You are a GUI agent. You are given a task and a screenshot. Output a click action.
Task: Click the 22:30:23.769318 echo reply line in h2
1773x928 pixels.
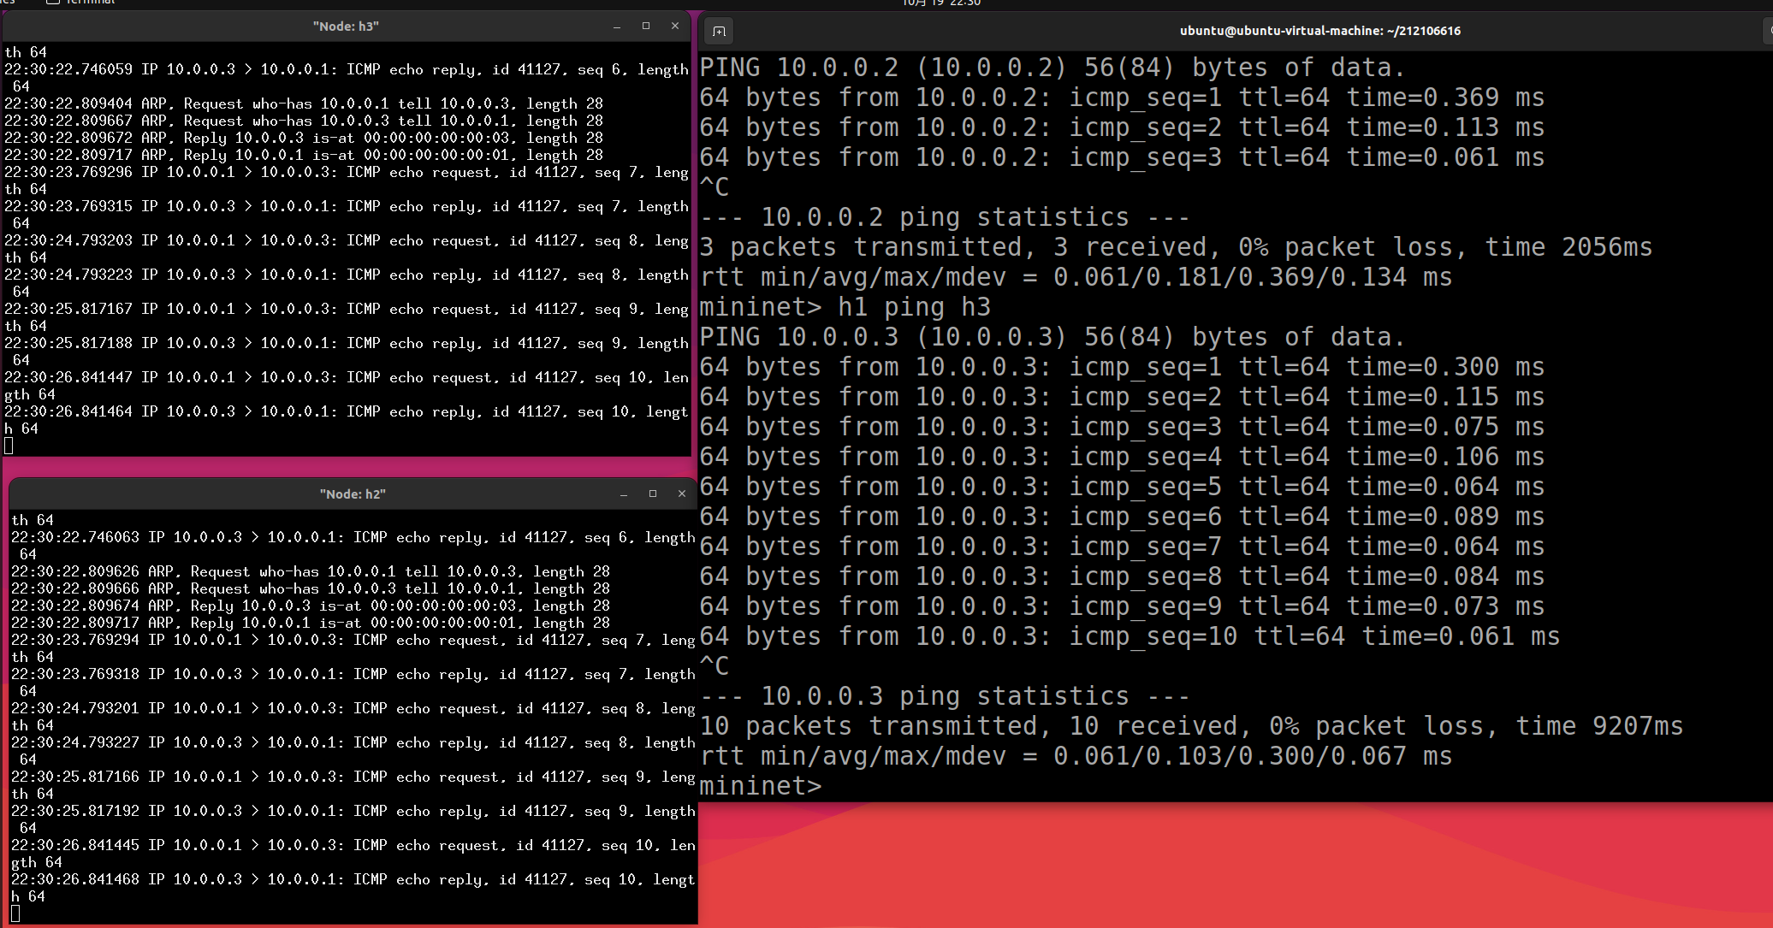tap(353, 683)
